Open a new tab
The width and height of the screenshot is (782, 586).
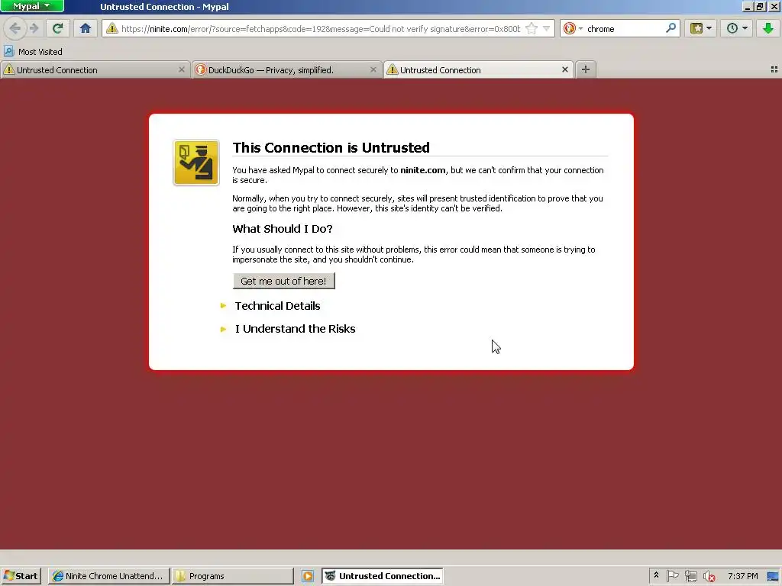click(x=586, y=69)
